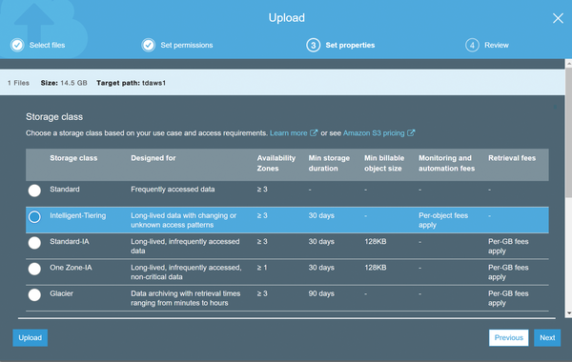572x362 pixels.
Task: Click the Next button
Action: pyautogui.click(x=547, y=338)
